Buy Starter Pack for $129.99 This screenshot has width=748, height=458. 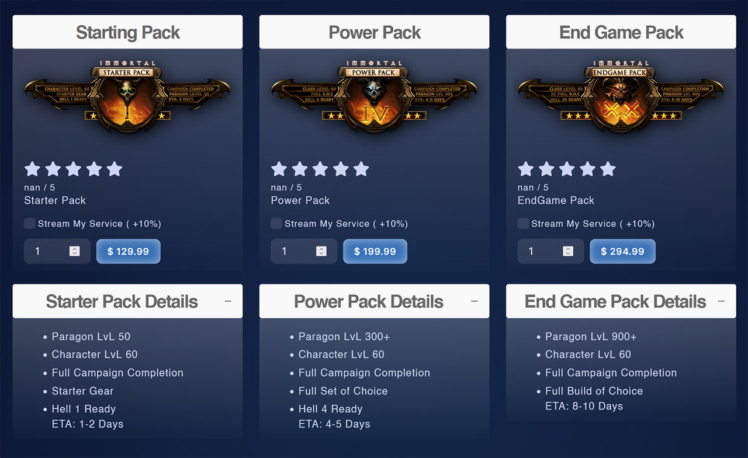(x=128, y=251)
